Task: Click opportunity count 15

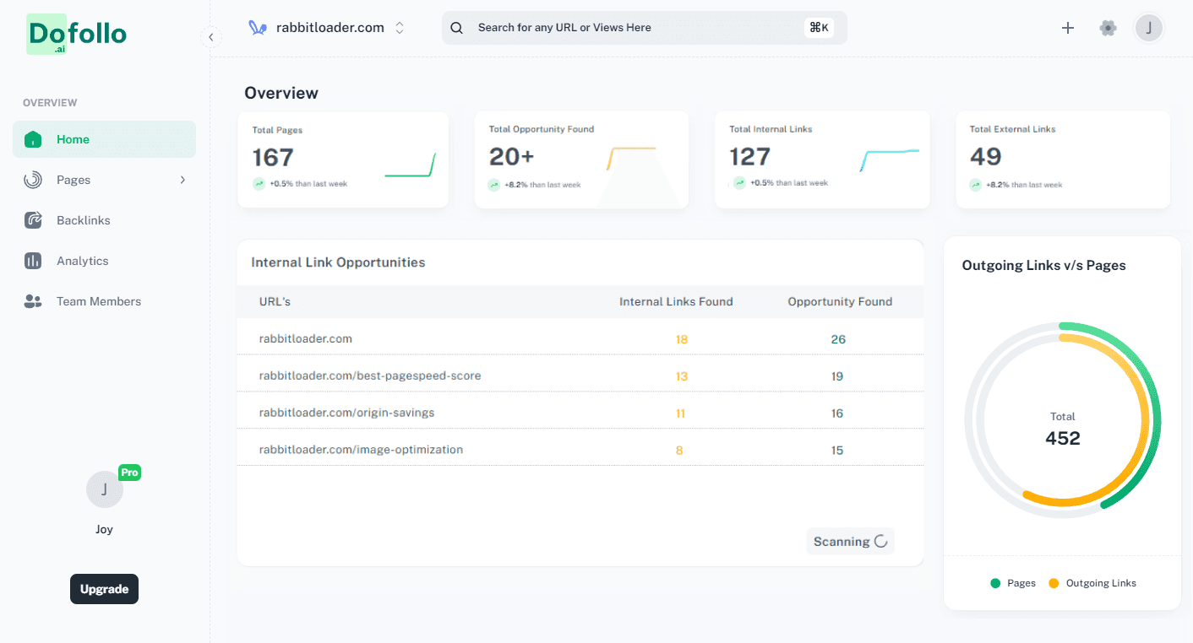Action: (x=837, y=451)
